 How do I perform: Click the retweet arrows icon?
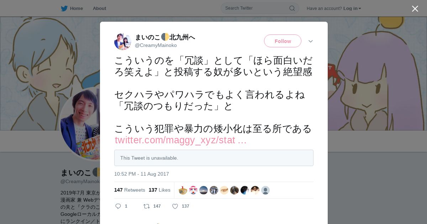pyautogui.click(x=146, y=206)
